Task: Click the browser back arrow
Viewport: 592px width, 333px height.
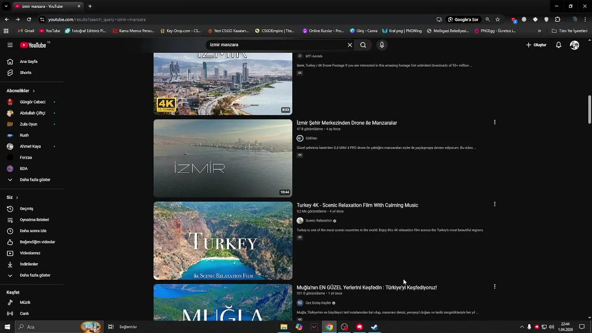Action: point(6,19)
